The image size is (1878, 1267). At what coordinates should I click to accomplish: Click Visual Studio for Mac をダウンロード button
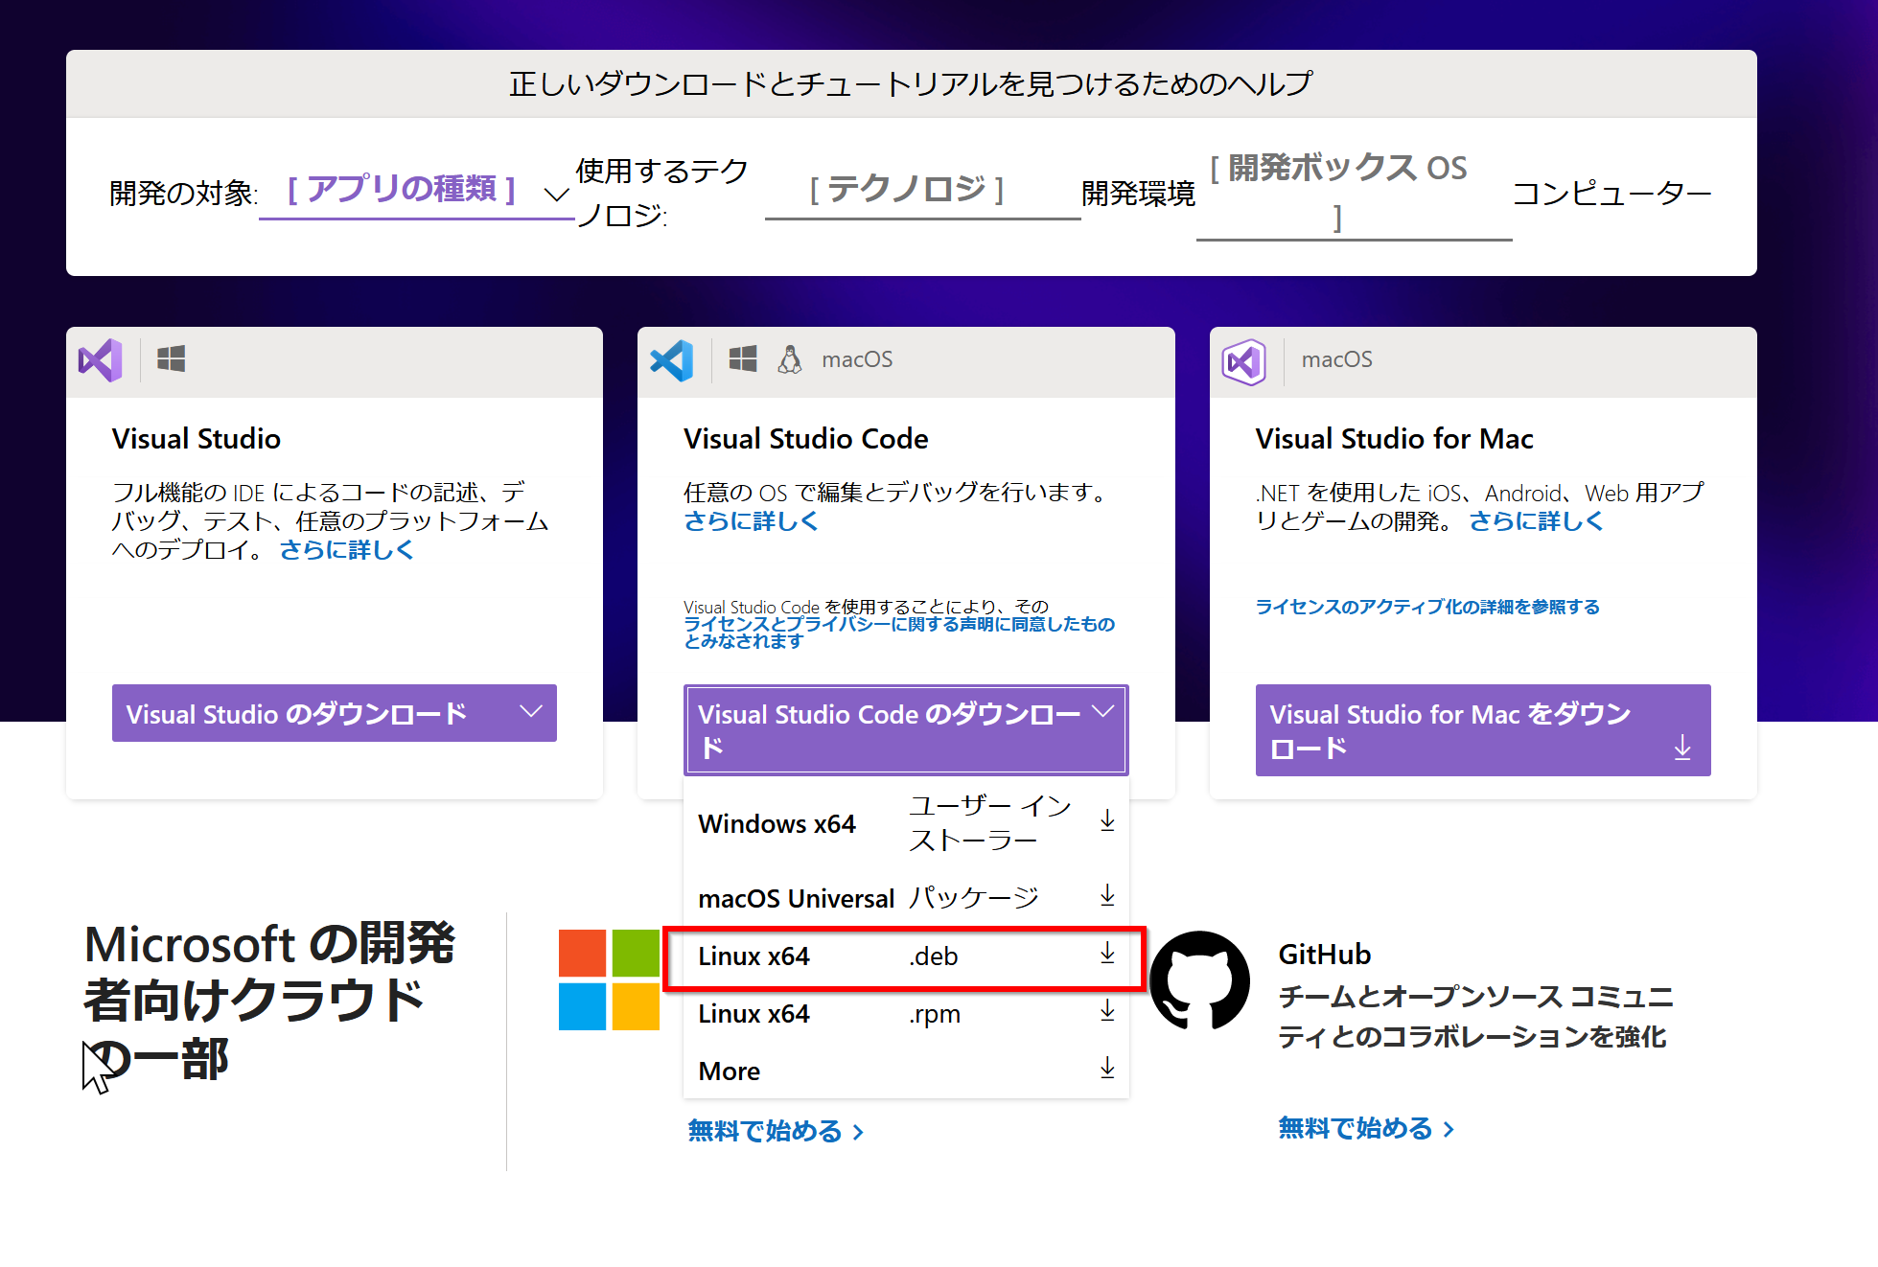pos(1483,730)
